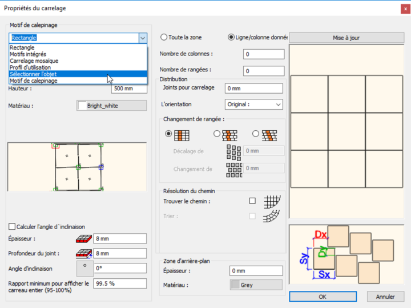The width and height of the screenshot is (411, 308).
Task: Confirm with the OK button
Action: click(323, 297)
